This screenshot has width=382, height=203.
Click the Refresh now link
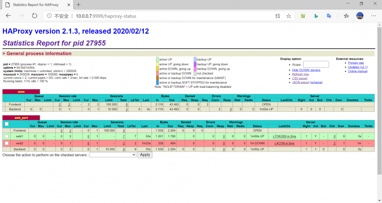(x=300, y=74)
